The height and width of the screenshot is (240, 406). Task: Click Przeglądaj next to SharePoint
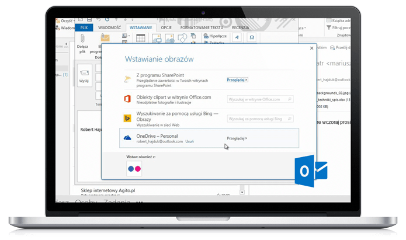[x=237, y=79]
